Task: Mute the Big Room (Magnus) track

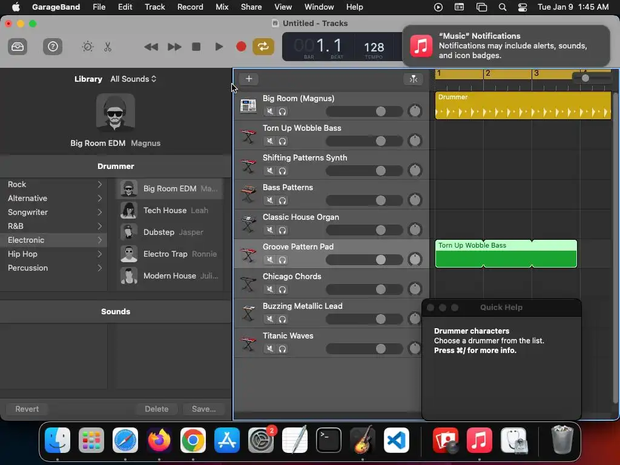Action: pos(269,111)
